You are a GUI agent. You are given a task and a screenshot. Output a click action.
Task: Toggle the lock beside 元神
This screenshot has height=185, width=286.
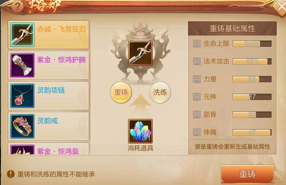(x=197, y=96)
